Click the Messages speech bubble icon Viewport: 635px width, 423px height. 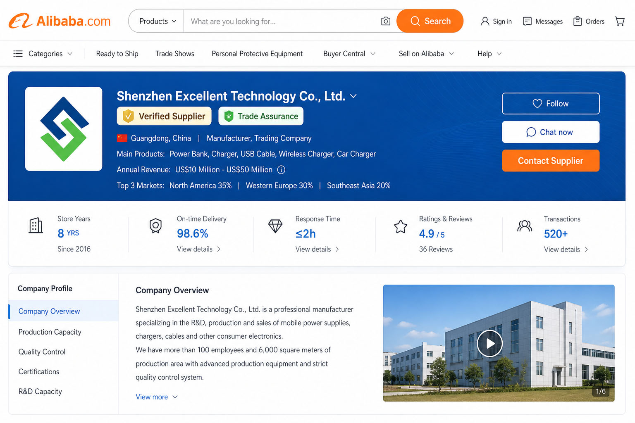pyautogui.click(x=527, y=21)
